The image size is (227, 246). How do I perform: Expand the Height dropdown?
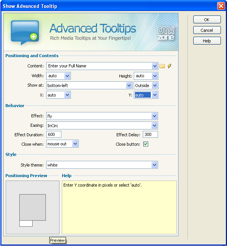[x=155, y=76]
